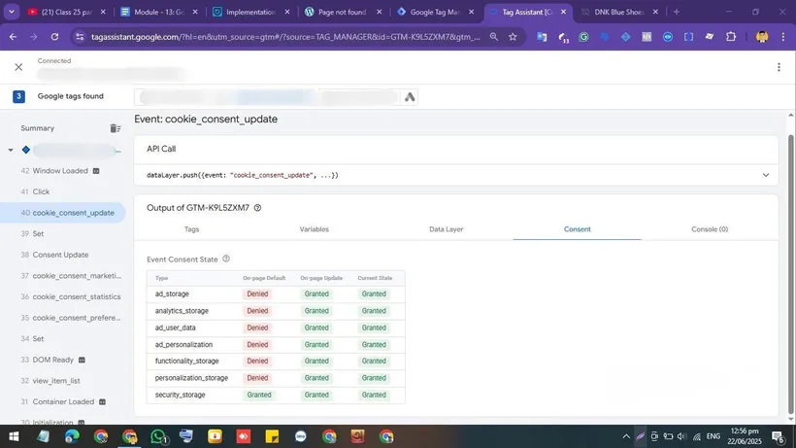Collapse the container events tree
The height and width of the screenshot is (448, 796).
[11, 150]
